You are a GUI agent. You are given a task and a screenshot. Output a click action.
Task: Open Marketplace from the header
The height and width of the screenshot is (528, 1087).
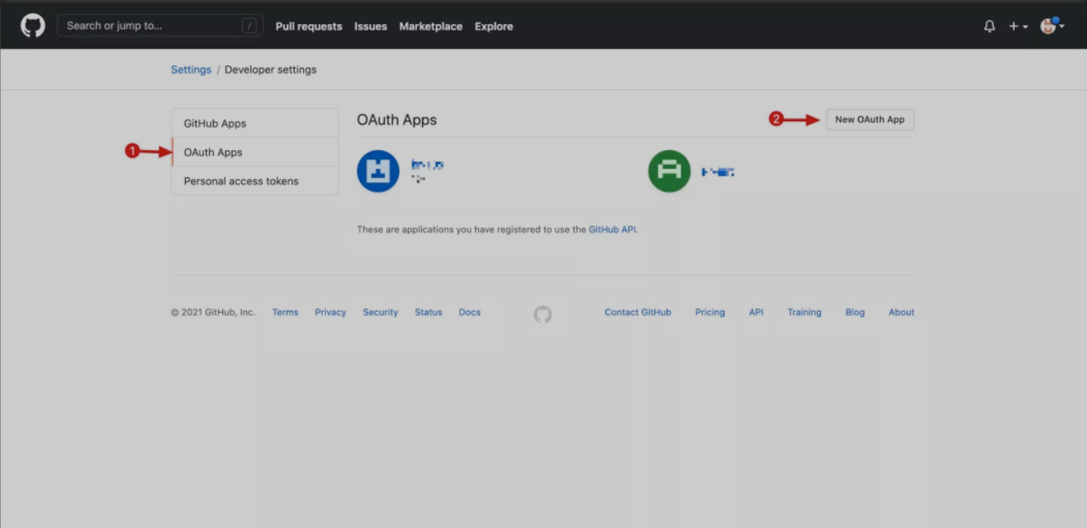431,26
